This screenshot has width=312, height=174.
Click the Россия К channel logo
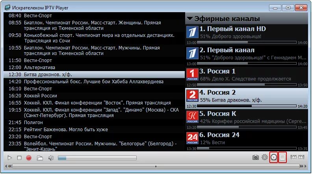[x=192, y=117]
